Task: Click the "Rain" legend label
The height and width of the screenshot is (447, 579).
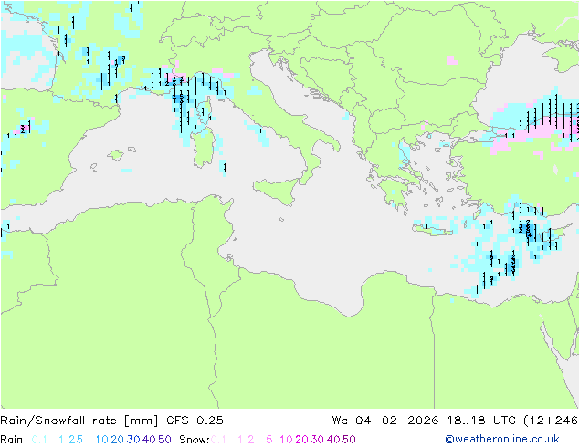Action: (x=12, y=440)
